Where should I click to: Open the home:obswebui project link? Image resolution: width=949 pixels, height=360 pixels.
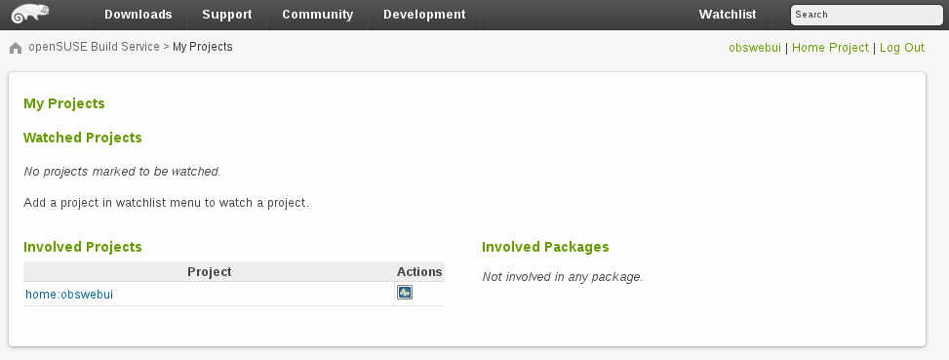tap(69, 295)
